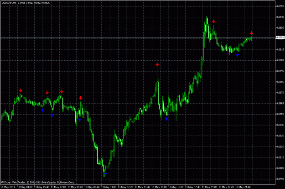Click the '13 May 17:40' time axis label
285x189 pixels.
[x=193, y=187]
